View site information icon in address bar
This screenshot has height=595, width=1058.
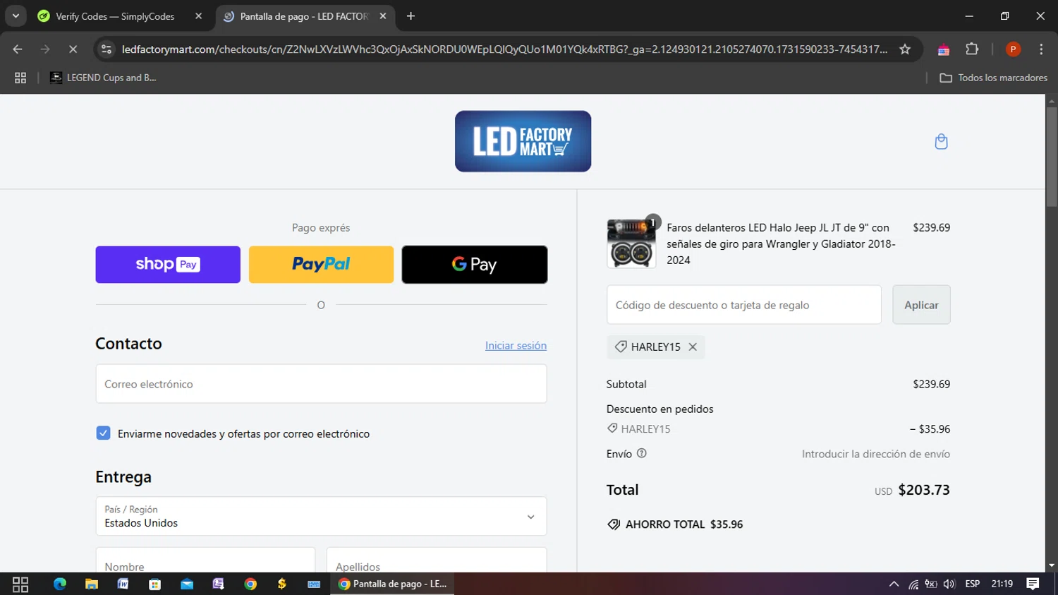107,49
